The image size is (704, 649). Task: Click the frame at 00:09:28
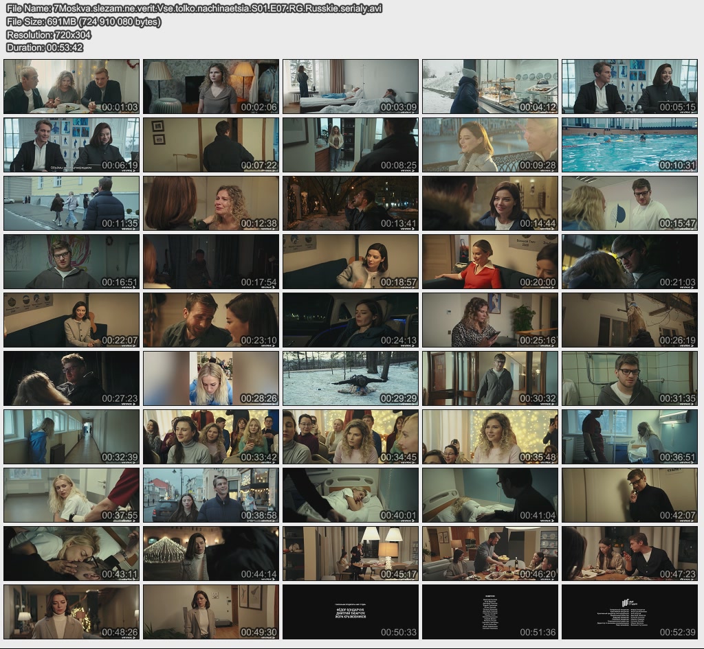coord(490,145)
